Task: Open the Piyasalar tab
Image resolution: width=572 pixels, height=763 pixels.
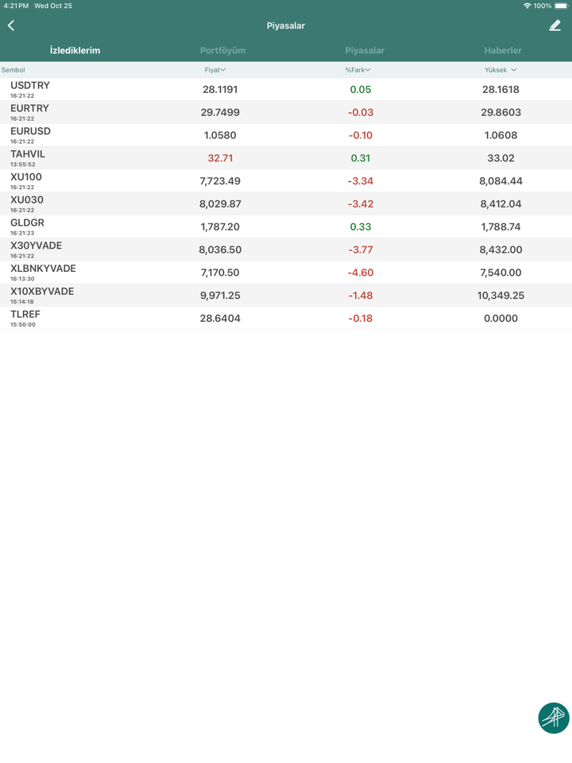Action: (365, 50)
